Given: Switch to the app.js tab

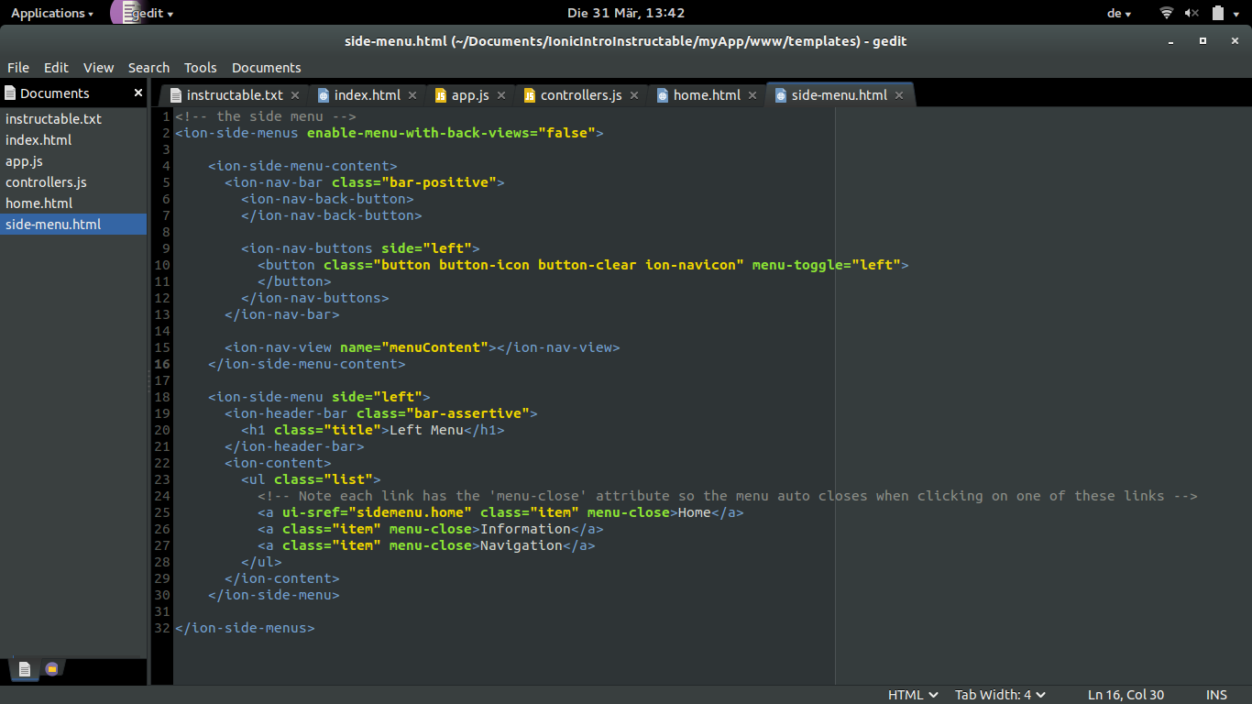Looking at the screenshot, I should pyautogui.click(x=470, y=95).
